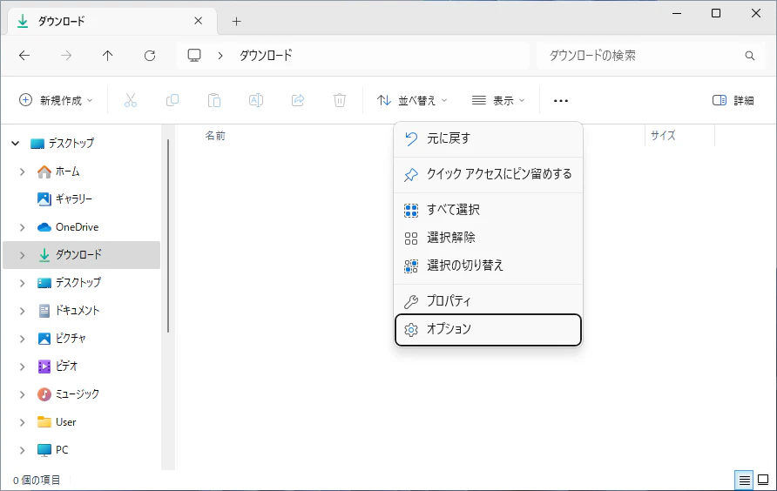Click the 0 個の項目 status text
Screen dimensions: 777x491
click(37, 480)
